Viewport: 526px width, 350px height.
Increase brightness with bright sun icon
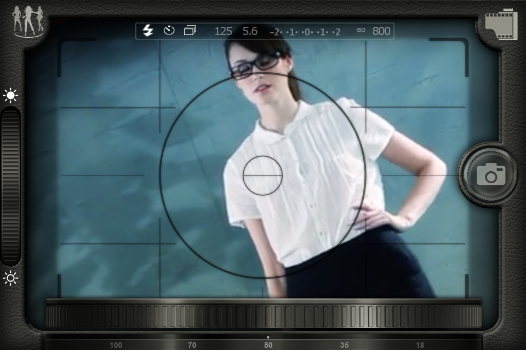[10, 96]
